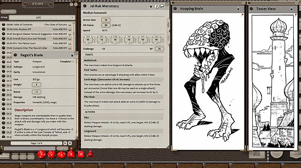Toggle the Template? radio on Regalt's Blade

(73, 62)
